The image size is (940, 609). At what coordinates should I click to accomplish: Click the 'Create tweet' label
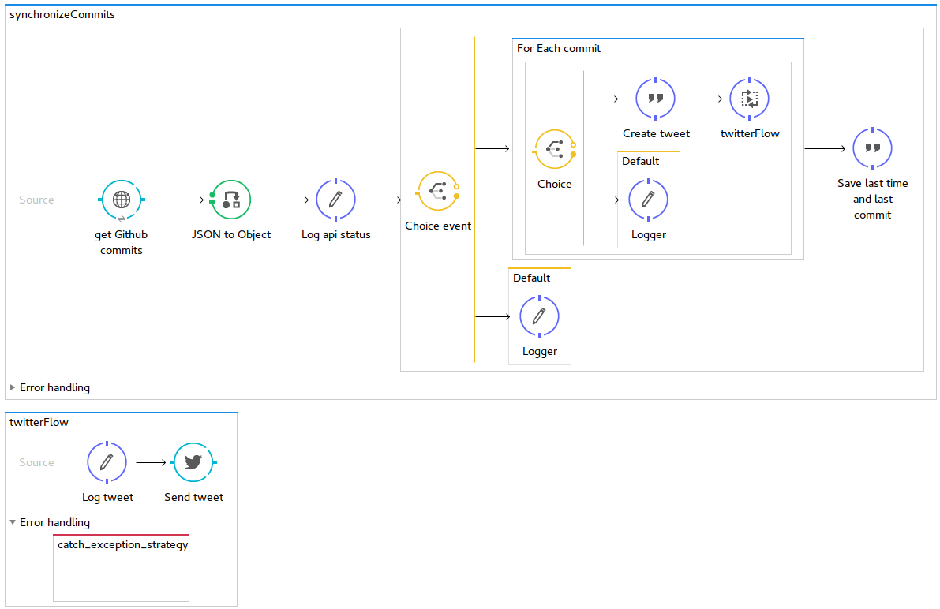(656, 133)
